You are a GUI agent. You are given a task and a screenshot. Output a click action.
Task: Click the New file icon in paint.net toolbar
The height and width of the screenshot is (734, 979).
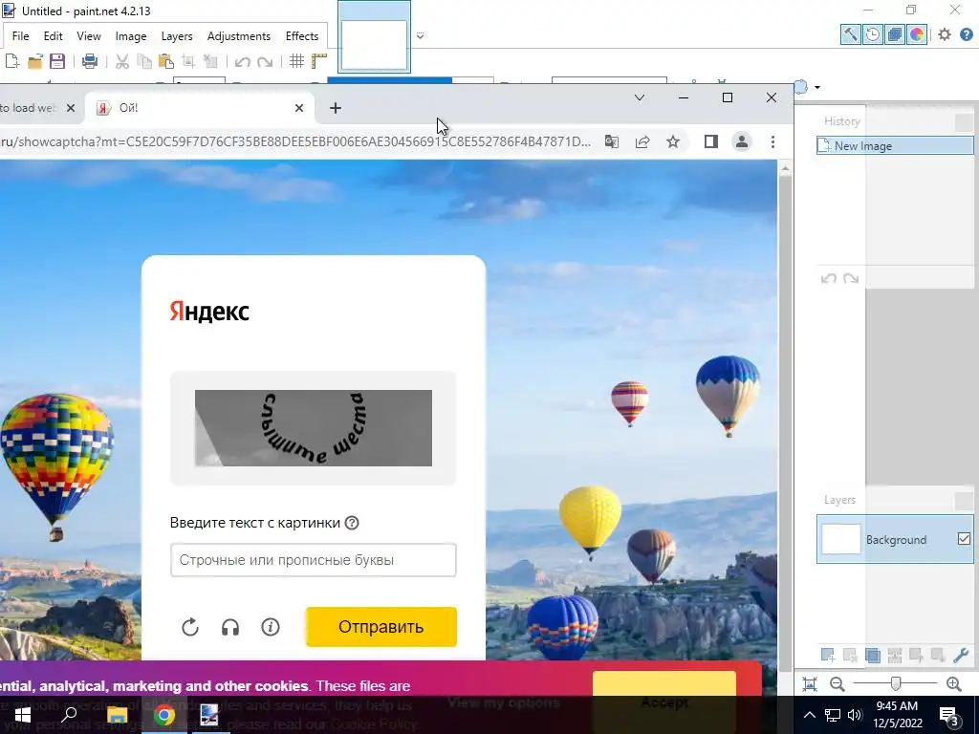click(11, 61)
